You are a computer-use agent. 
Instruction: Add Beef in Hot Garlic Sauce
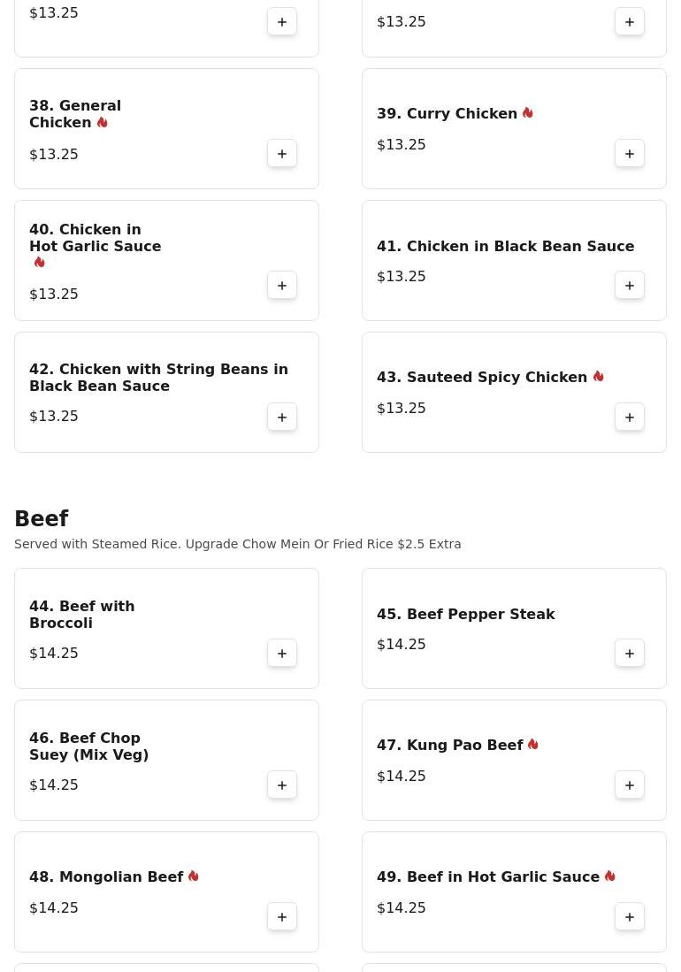[630, 917]
